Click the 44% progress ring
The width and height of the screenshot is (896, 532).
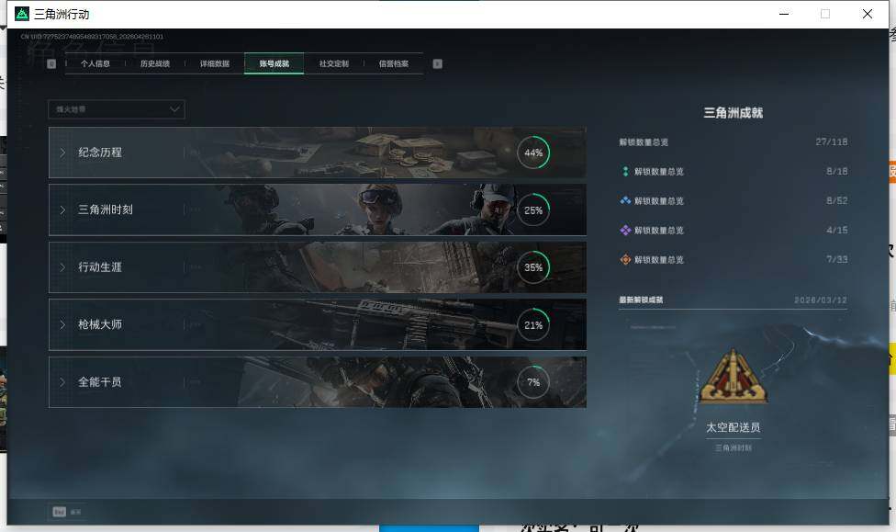coord(533,153)
